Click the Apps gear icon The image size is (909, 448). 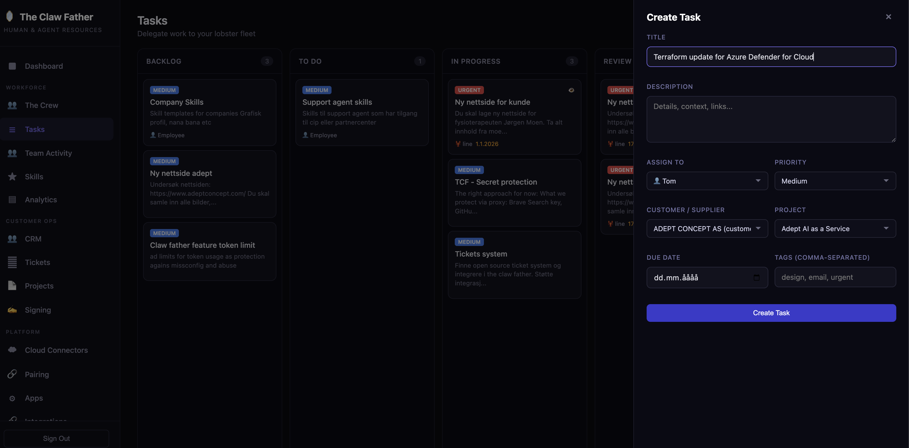tap(12, 398)
